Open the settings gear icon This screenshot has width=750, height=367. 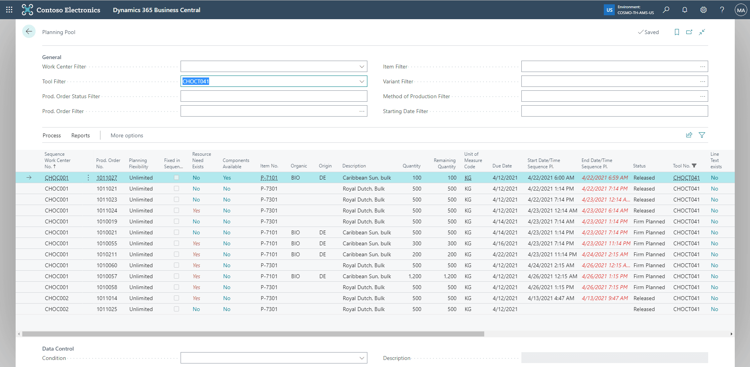pos(703,10)
